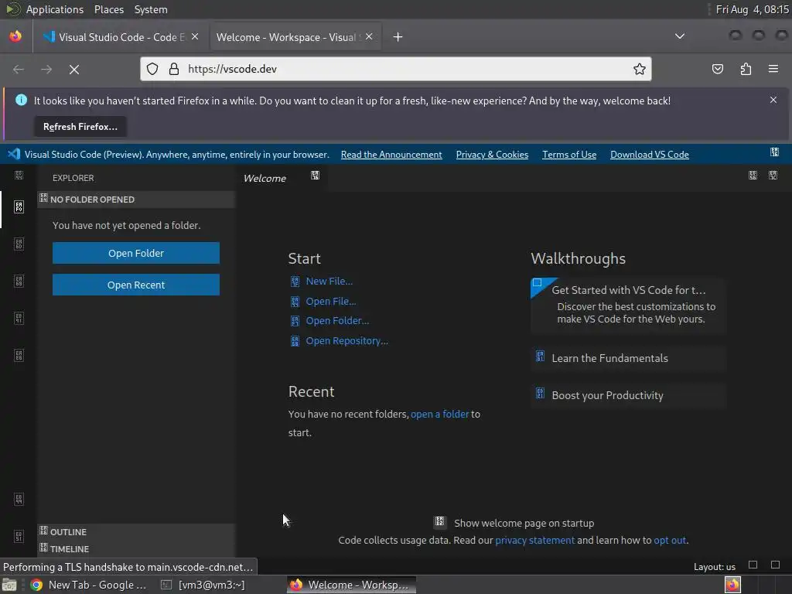Expand Learn the Fundamentals walkthrough
Viewport: 792px width, 594px height.
pyautogui.click(x=628, y=358)
